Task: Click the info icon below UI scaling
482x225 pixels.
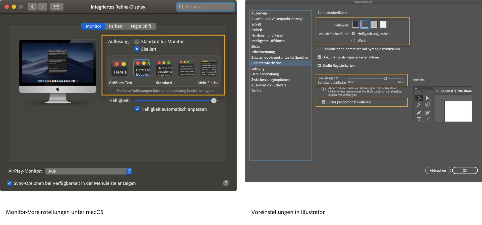Action: (324, 88)
